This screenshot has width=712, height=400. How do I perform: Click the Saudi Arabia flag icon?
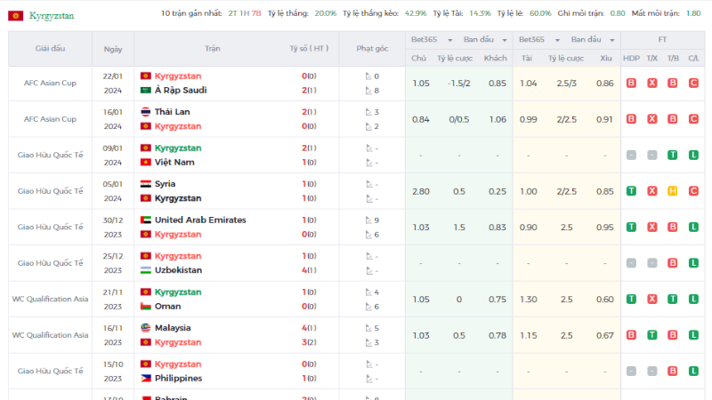(x=145, y=91)
